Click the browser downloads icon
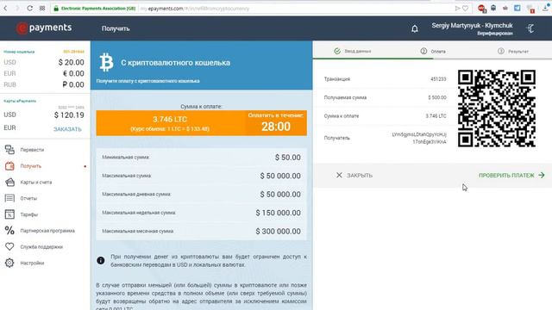Screen dimensions: 552x310 (x=545, y=8)
